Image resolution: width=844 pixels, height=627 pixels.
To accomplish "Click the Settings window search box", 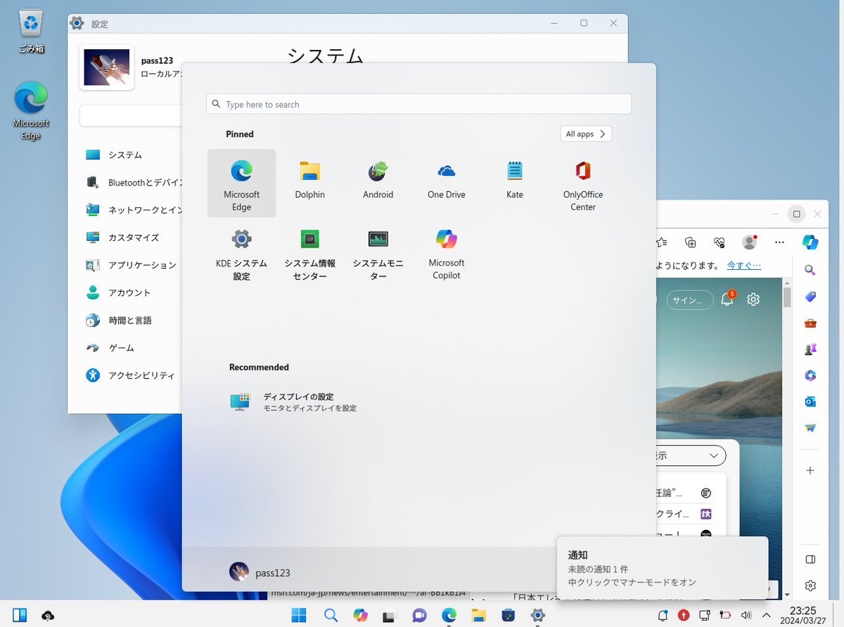I will [x=131, y=116].
